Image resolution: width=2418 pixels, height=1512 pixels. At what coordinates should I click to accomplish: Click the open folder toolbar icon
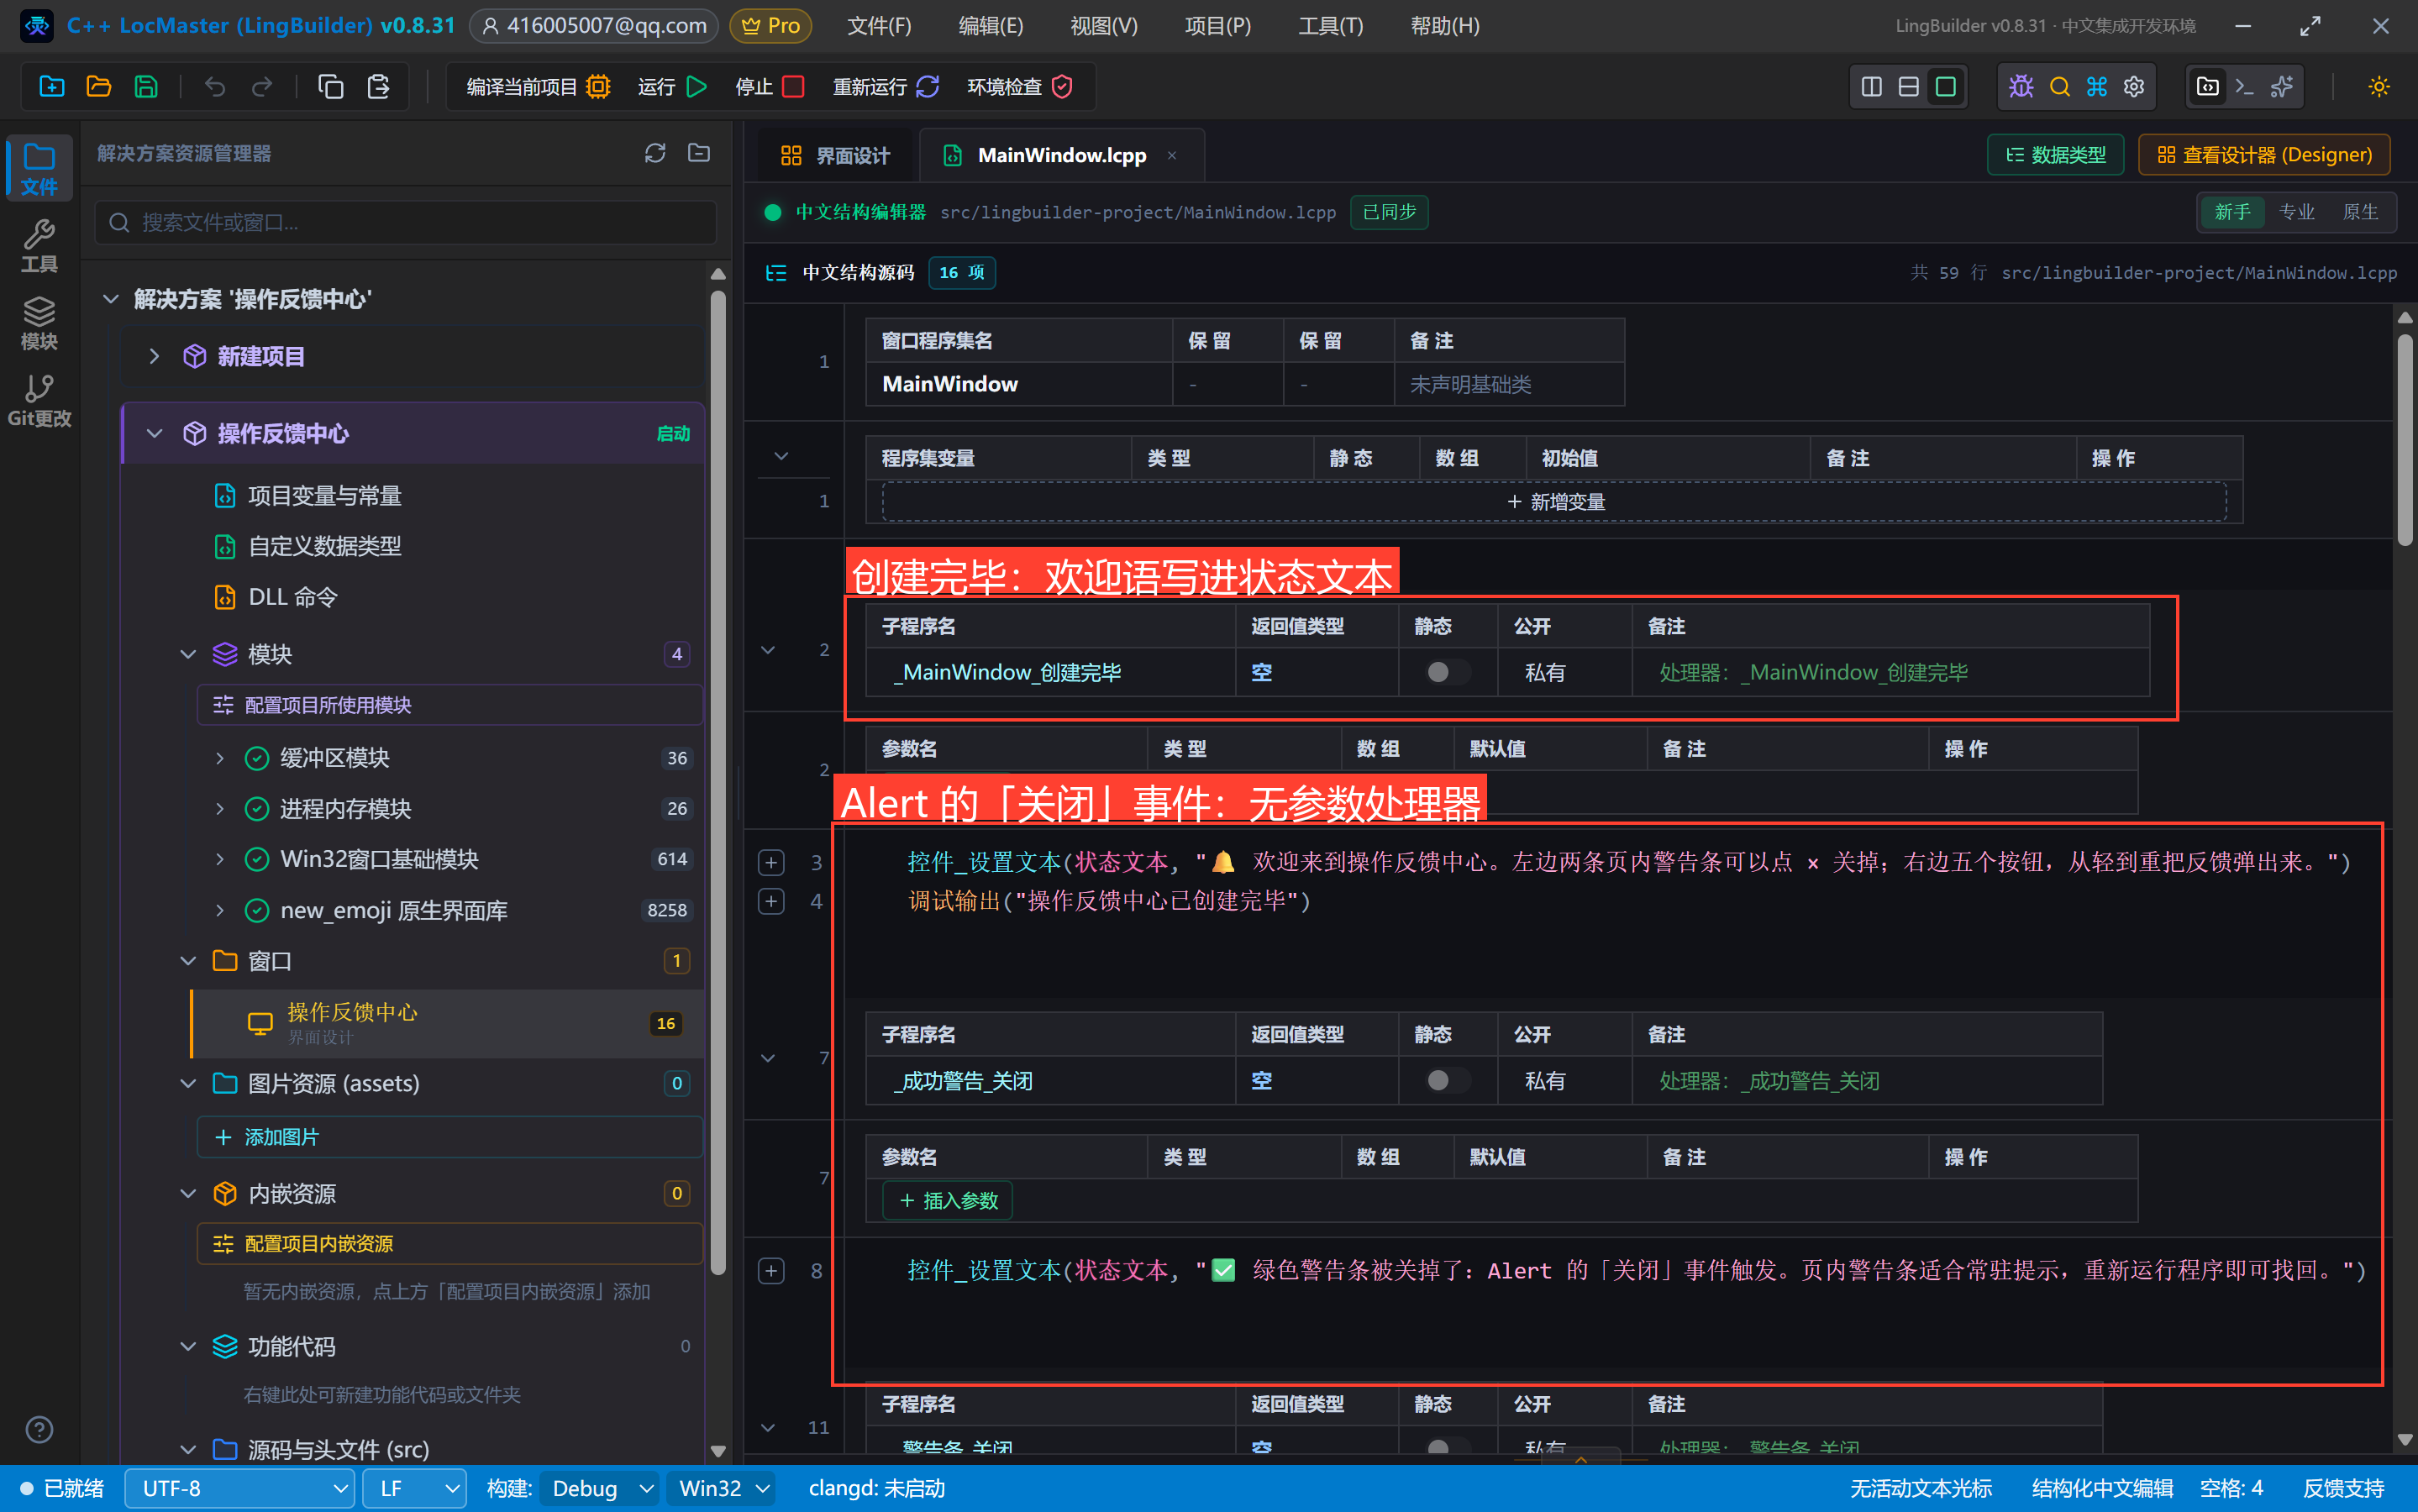[99, 87]
